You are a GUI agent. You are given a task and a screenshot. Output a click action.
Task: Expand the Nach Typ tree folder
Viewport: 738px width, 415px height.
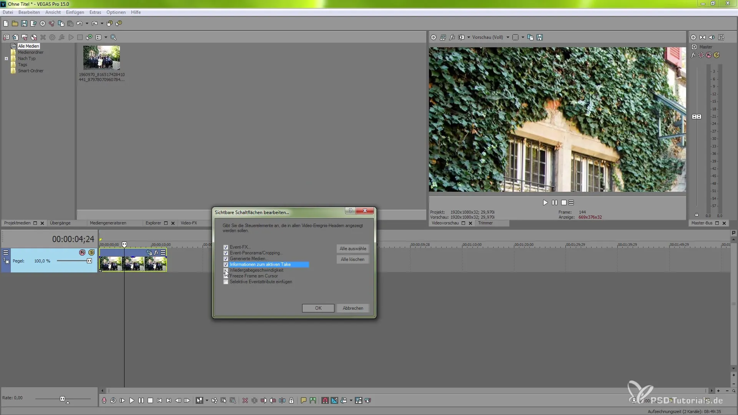point(6,58)
